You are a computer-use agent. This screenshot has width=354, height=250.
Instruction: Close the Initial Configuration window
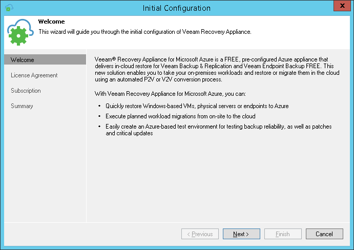tap(342, 6)
